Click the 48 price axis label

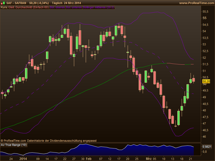[x=204, y=110]
